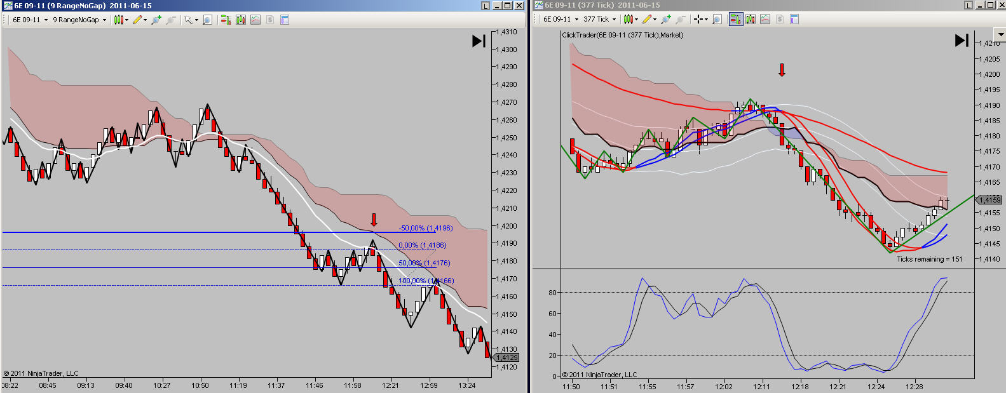This screenshot has width=1006, height=393.
Task: Select pencil drawing tools icon in 377 Tick chart
Action: [646, 19]
